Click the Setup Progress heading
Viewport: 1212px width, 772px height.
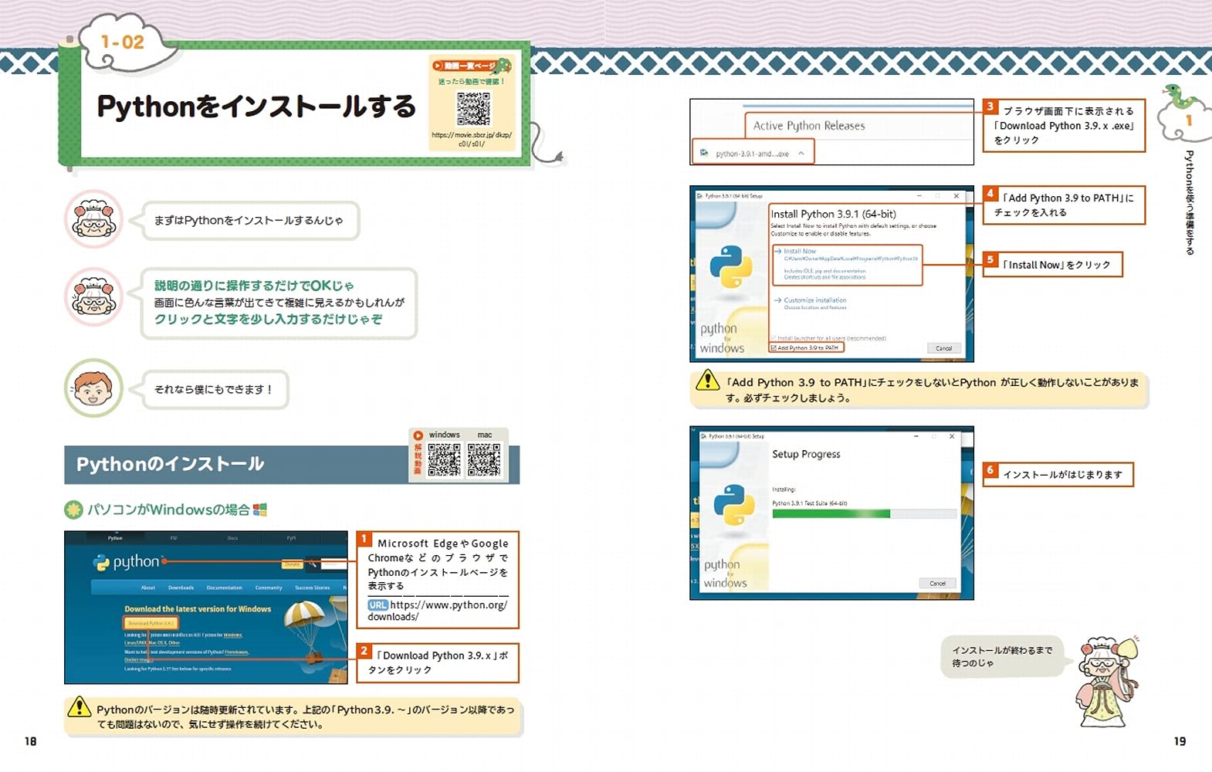coord(806,454)
